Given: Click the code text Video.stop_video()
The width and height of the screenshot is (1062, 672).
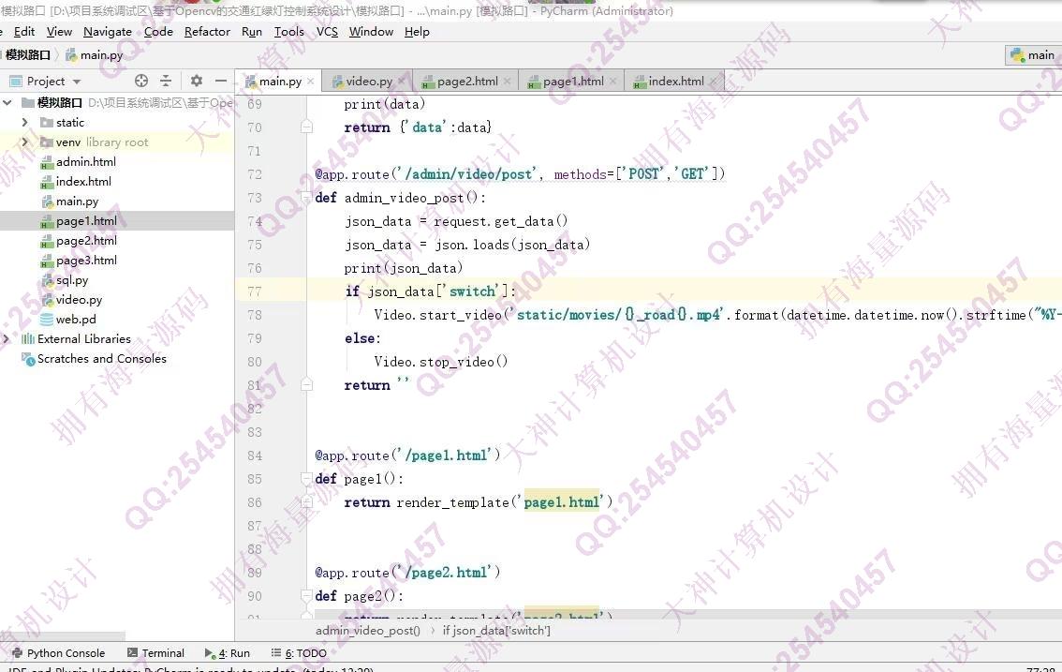Looking at the screenshot, I should tap(441, 362).
